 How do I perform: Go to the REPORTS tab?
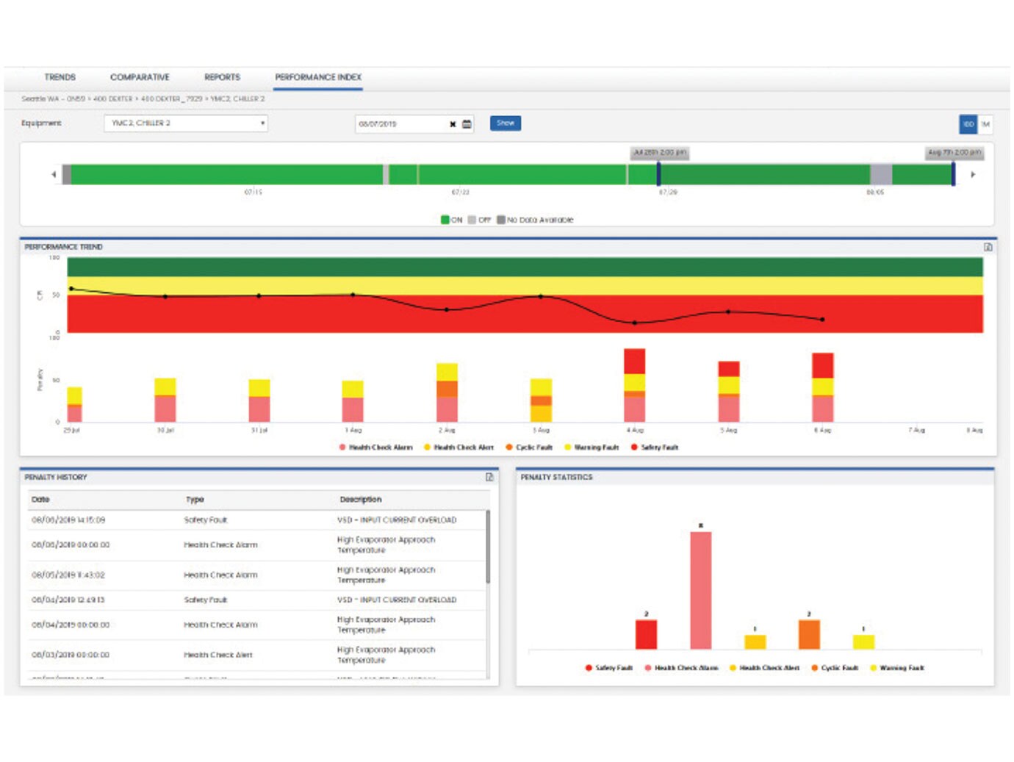point(222,77)
